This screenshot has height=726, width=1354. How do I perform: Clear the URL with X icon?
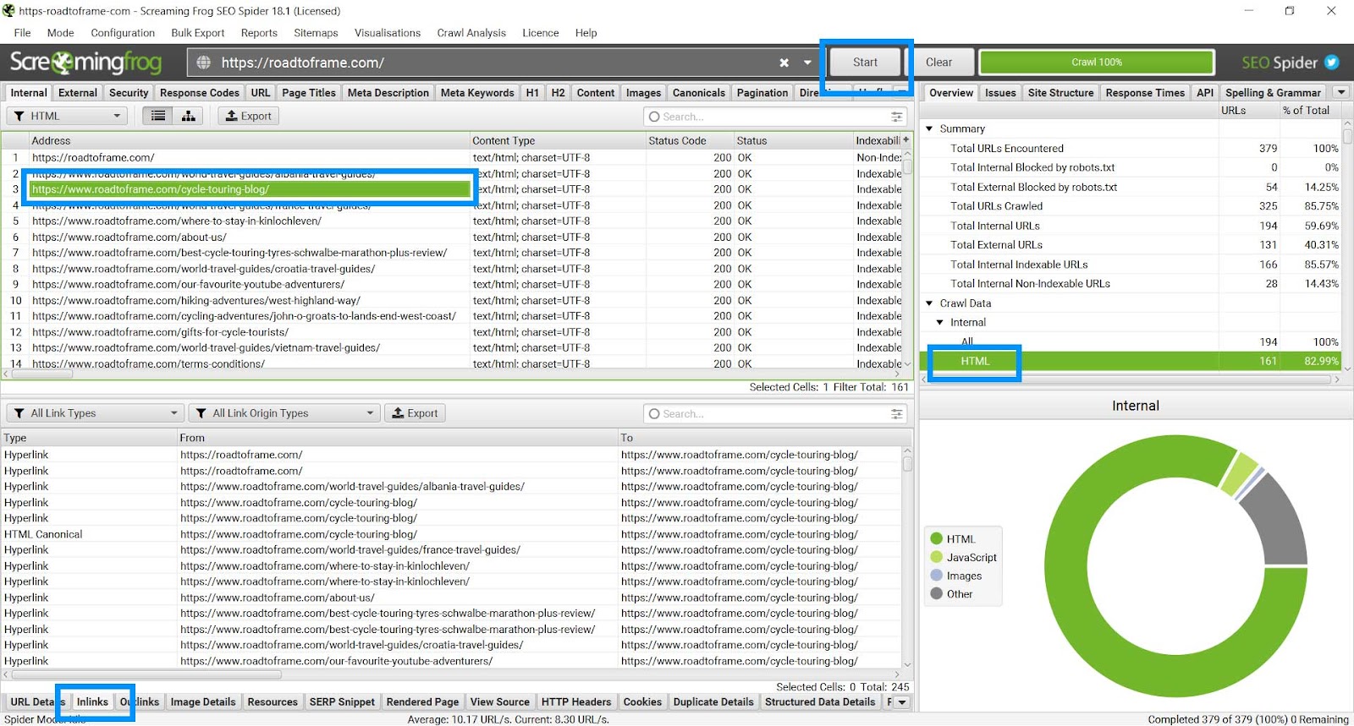point(784,63)
